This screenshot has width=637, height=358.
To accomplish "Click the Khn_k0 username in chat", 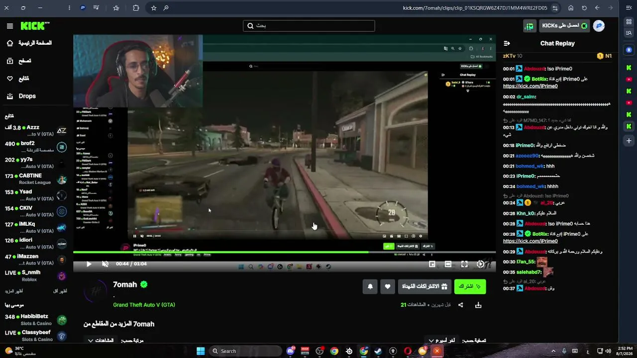I will point(525,213).
